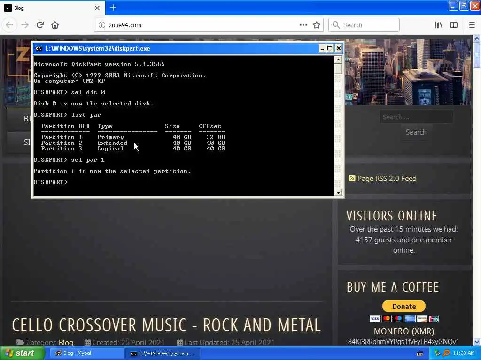The width and height of the screenshot is (481, 360).
Task: Go back with the browser back arrow
Action: [9, 25]
